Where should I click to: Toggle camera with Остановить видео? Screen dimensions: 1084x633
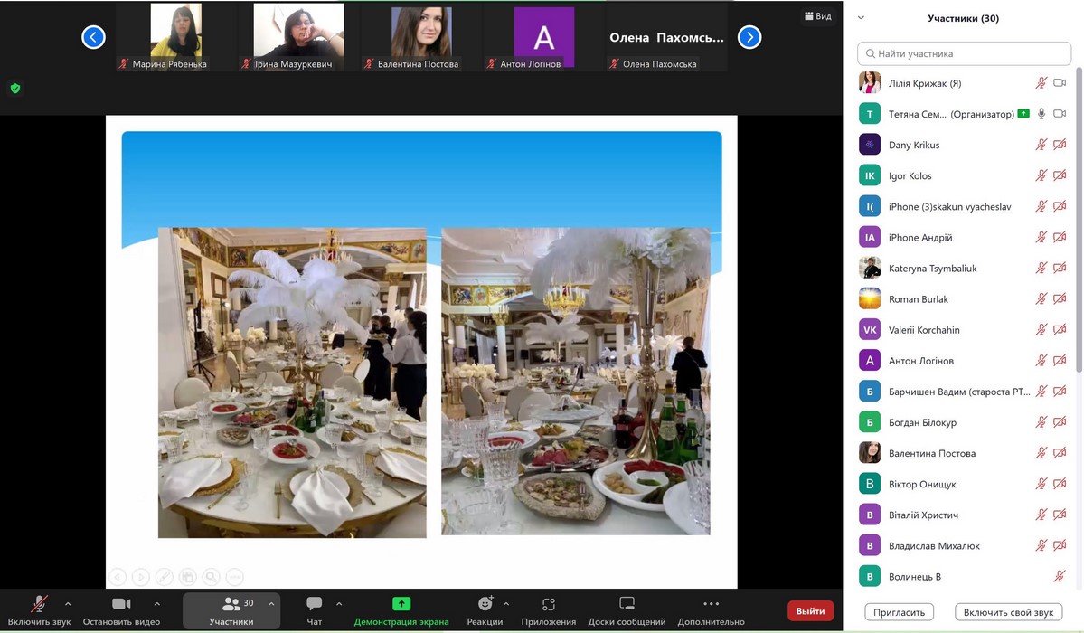pyautogui.click(x=121, y=604)
